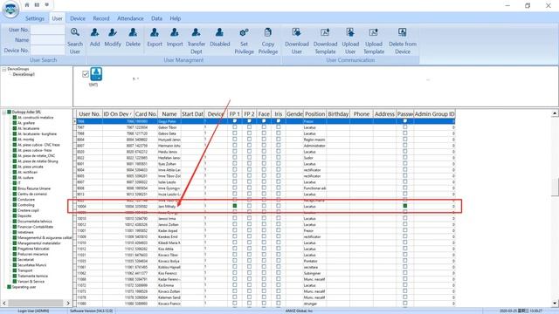559x314 pixels.
Task: Open the Device tab
Action: tap(78, 18)
